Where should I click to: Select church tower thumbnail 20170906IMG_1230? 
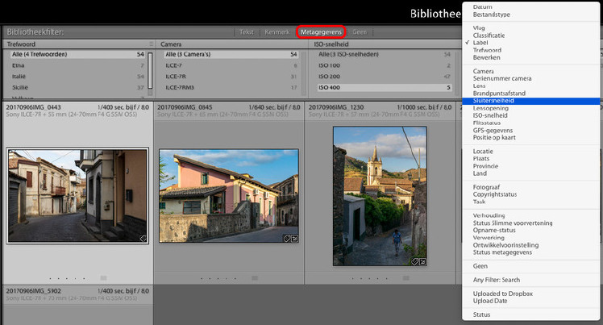tap(380, 196)
